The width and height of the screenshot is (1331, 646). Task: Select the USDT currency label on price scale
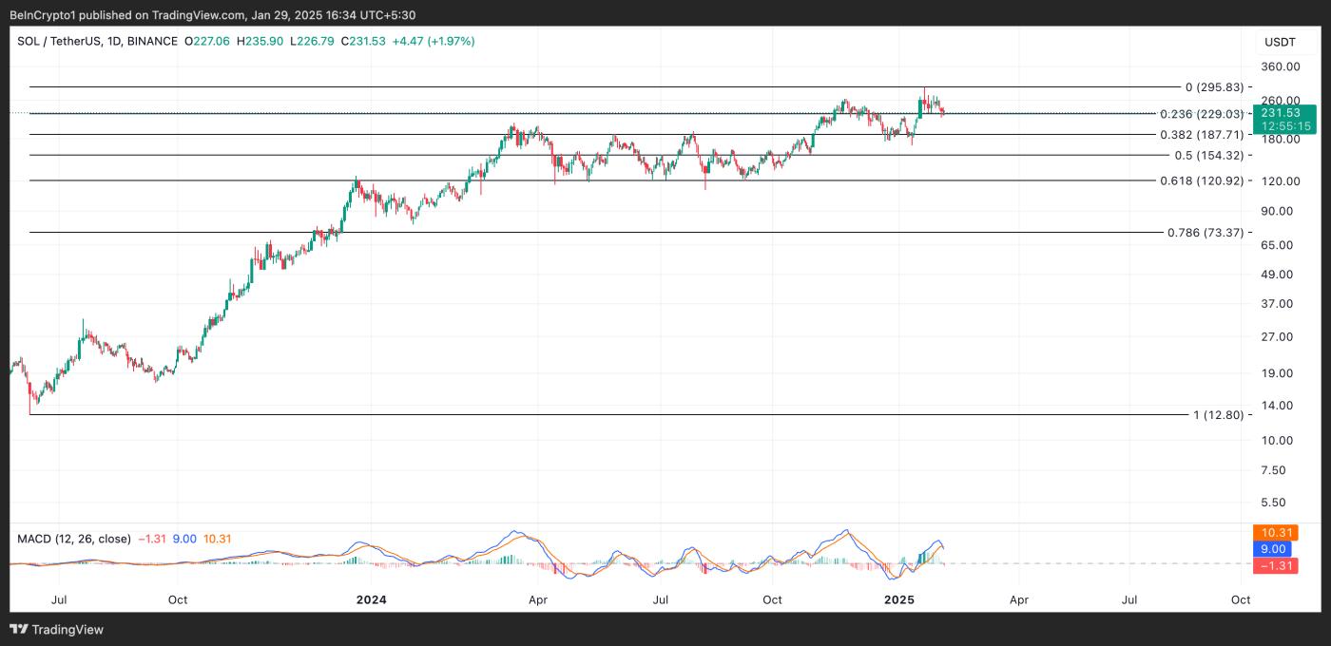[1282, 42]
